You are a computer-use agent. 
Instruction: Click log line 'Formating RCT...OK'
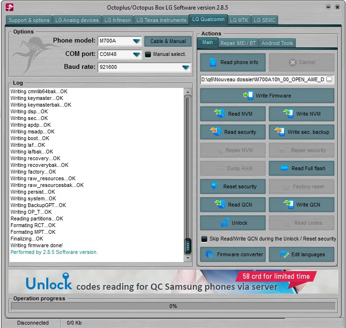(33, 225)
